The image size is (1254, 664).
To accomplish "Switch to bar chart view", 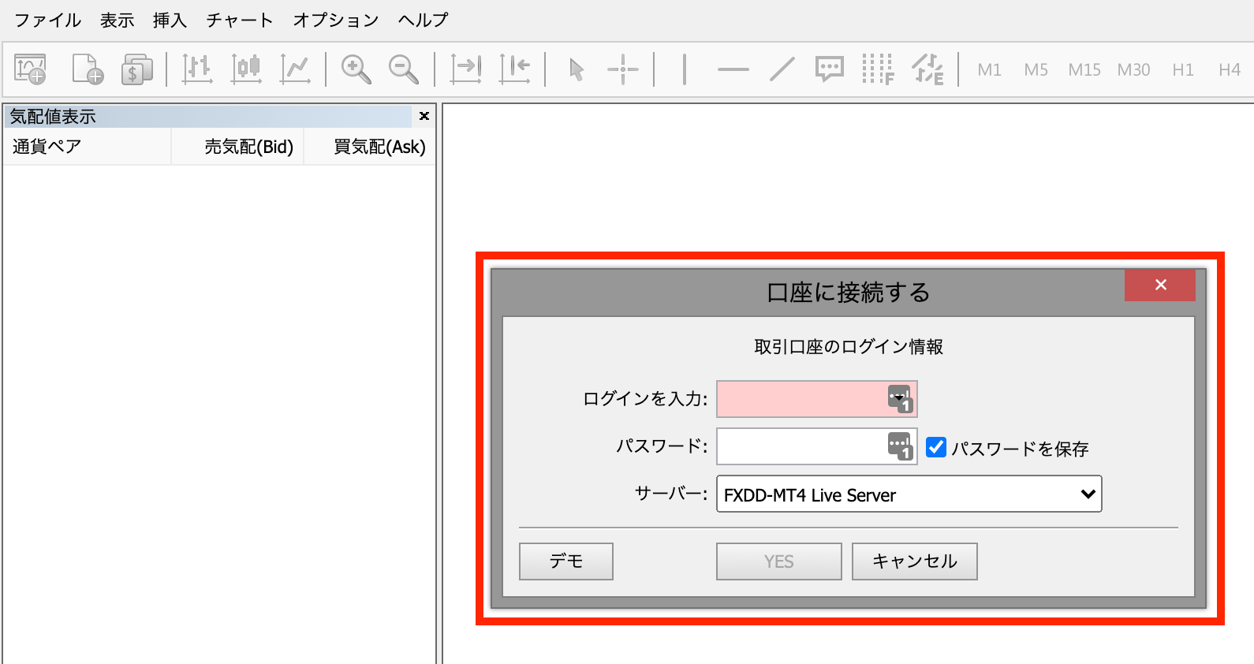I will point(197,69).
